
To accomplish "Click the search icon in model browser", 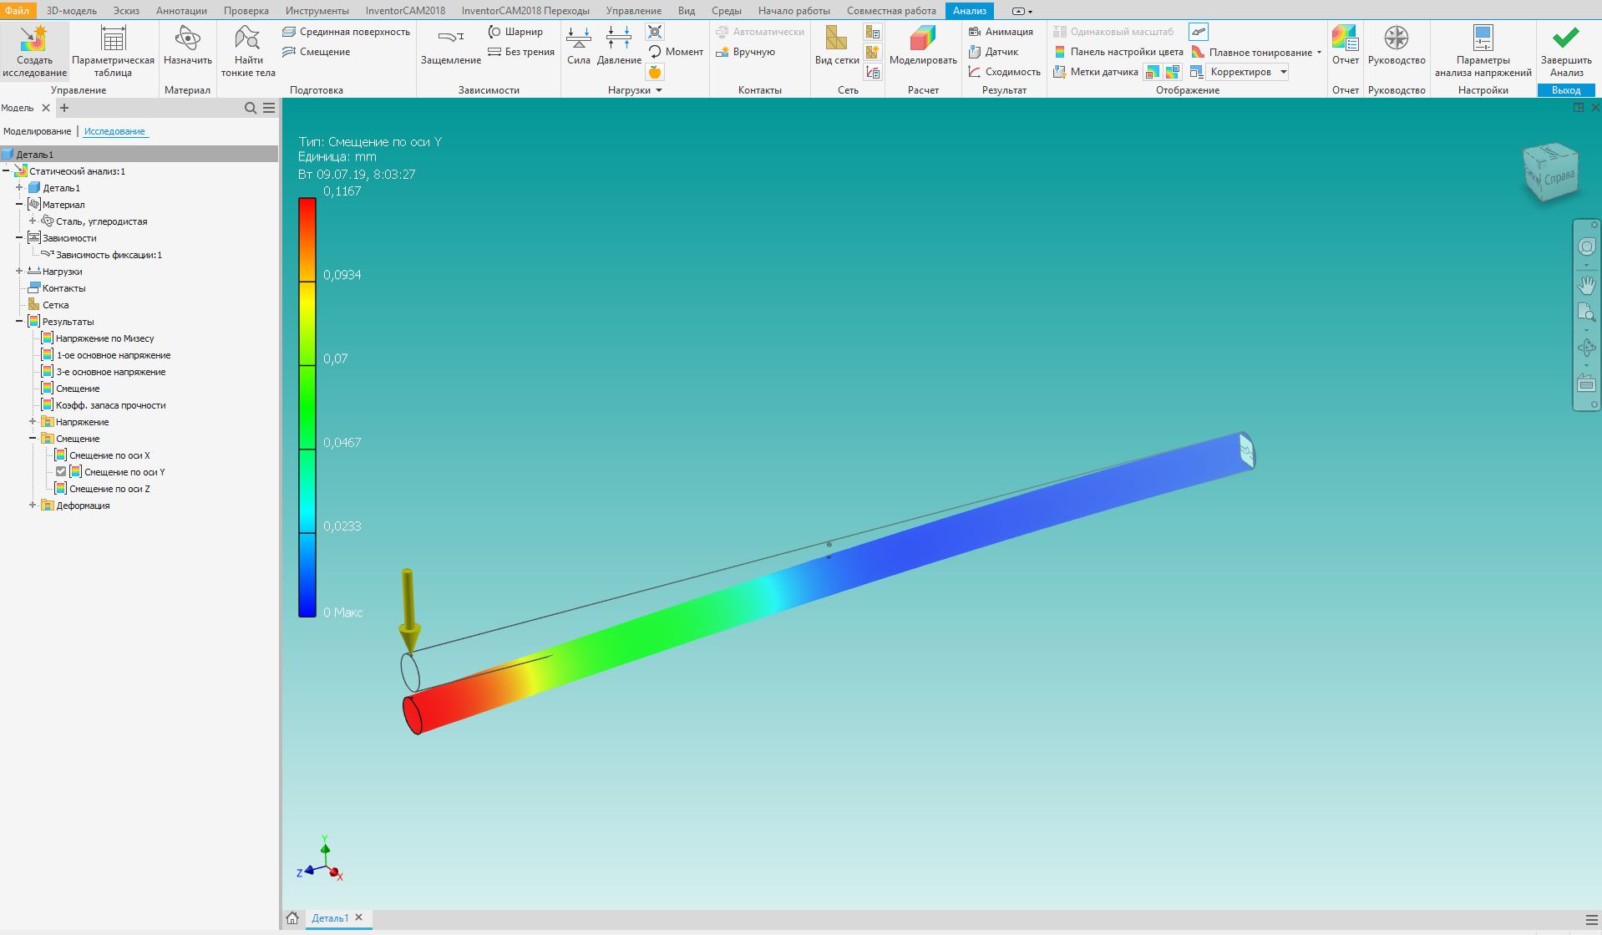I will 250,108.
